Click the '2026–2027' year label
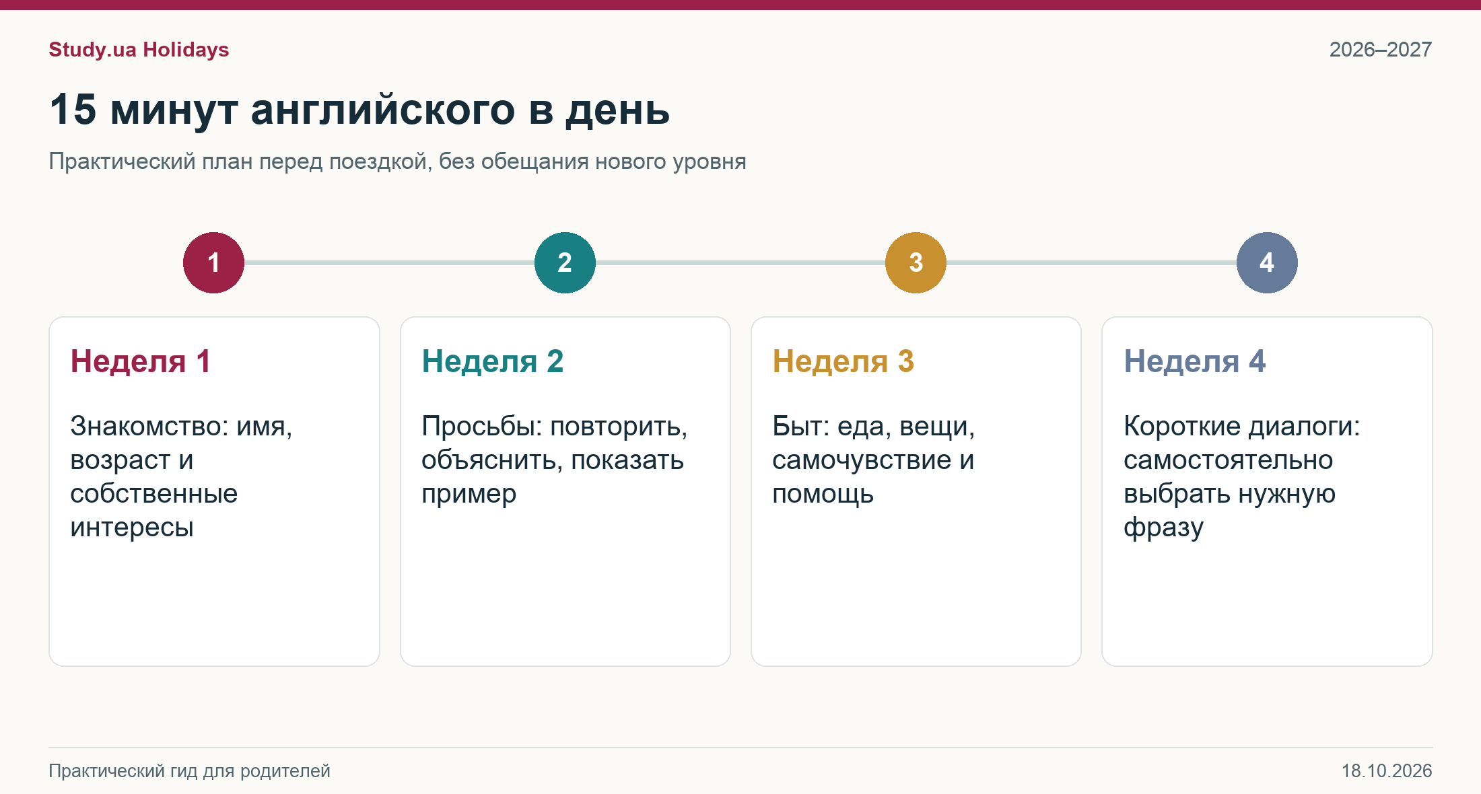 click(x=1381, y=50)
